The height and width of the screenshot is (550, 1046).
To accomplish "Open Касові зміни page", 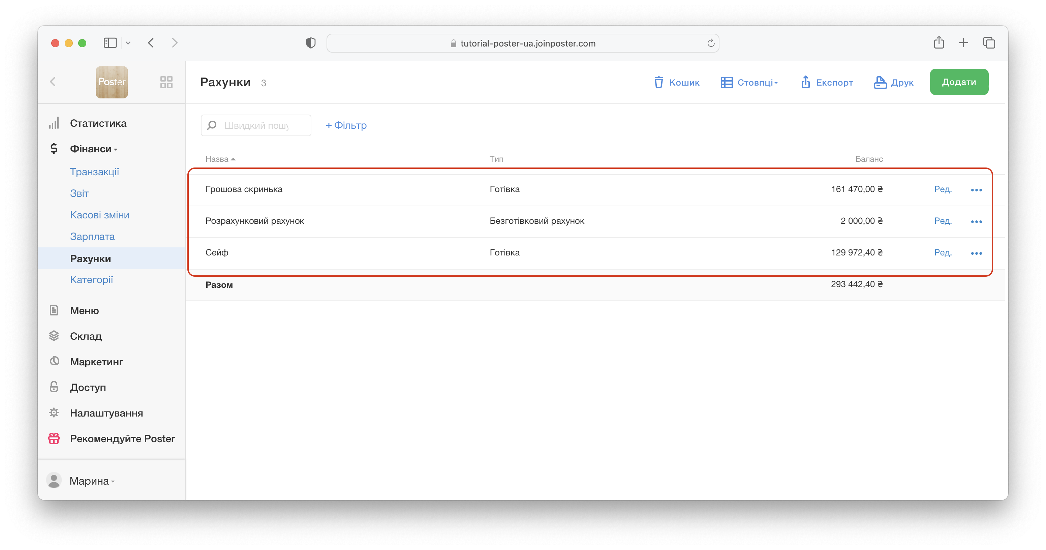I will (99, 215).
